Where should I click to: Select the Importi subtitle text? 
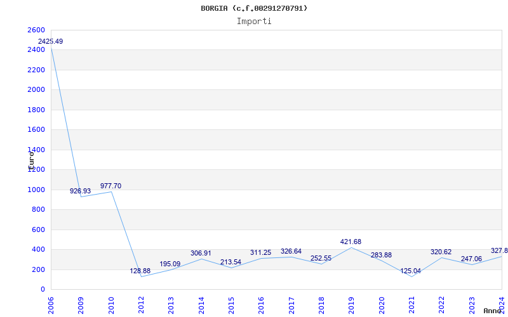[254, 22]
